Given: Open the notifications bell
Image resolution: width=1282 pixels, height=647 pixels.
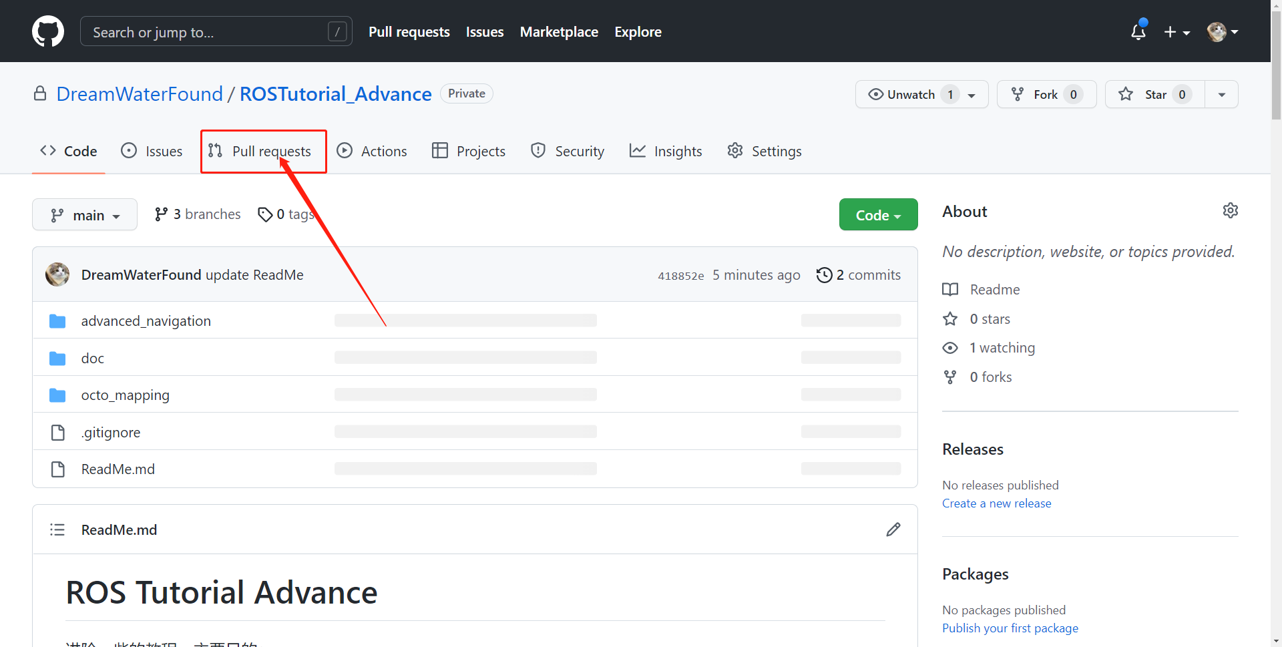Looking at the screenshot, I should pyautogui.click(x=1138, y=31).
